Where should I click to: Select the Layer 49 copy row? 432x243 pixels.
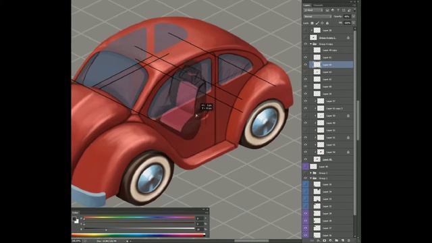tap(331, 50)
